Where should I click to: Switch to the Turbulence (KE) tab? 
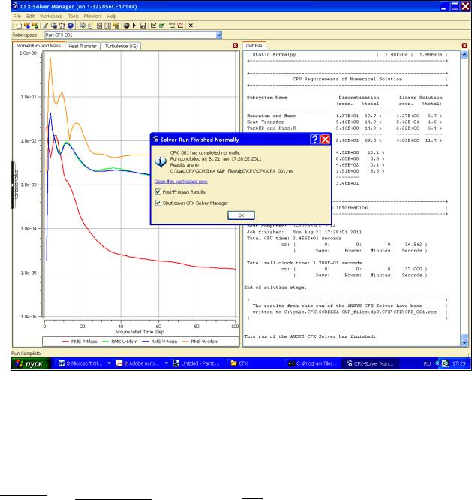tap(121, 46)
